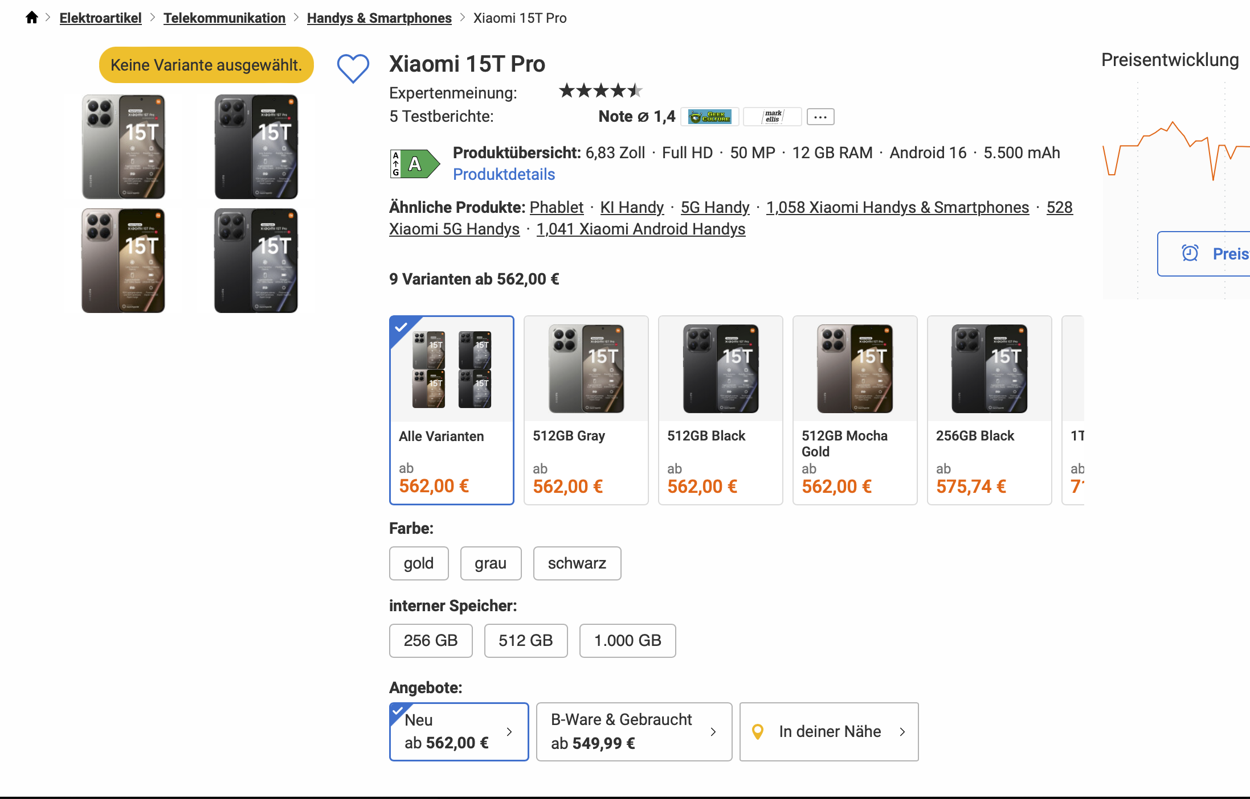Select the gold color filter
Image resolution: width=1250 pixels, height=799 pixels.
pyautogui.click(x=419, y=563)
